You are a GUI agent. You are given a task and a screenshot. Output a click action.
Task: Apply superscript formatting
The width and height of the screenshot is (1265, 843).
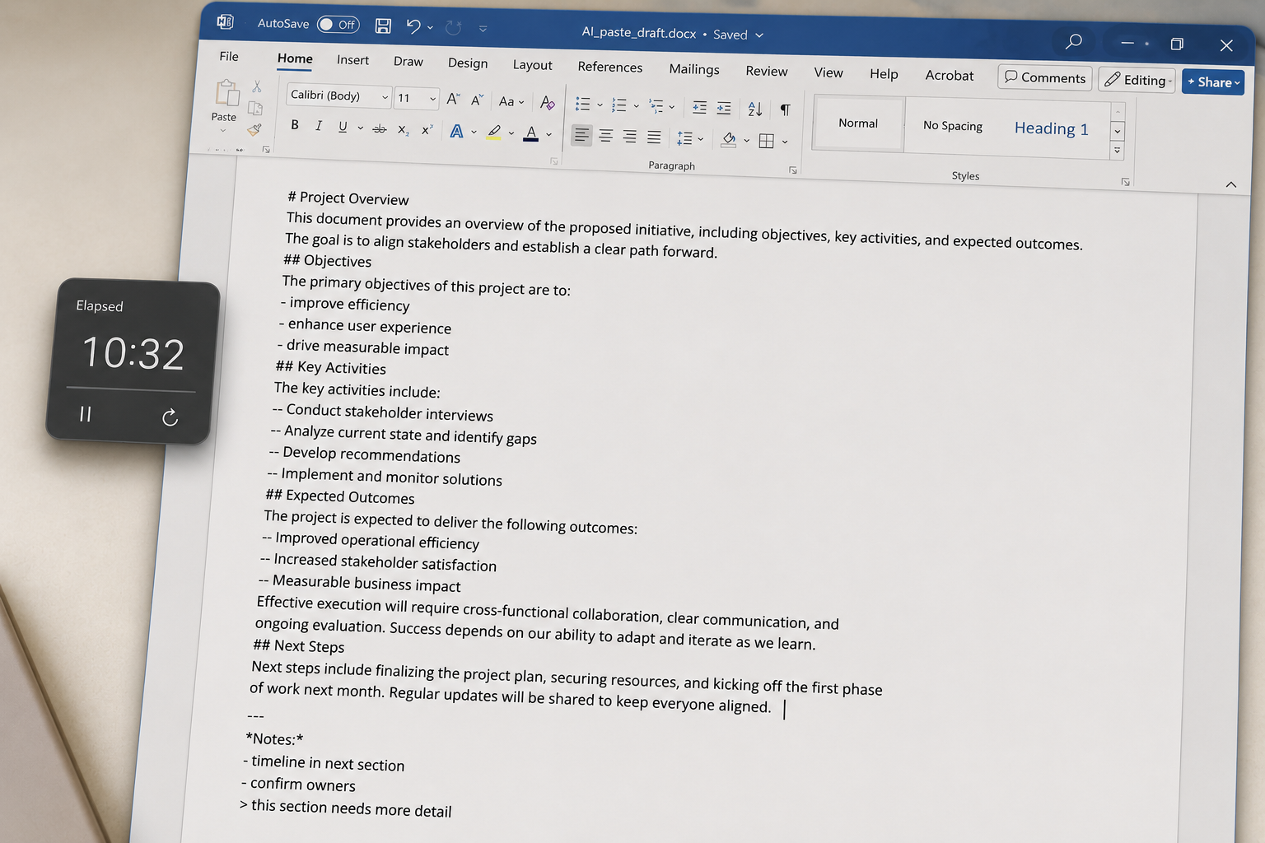coord(427,130)
